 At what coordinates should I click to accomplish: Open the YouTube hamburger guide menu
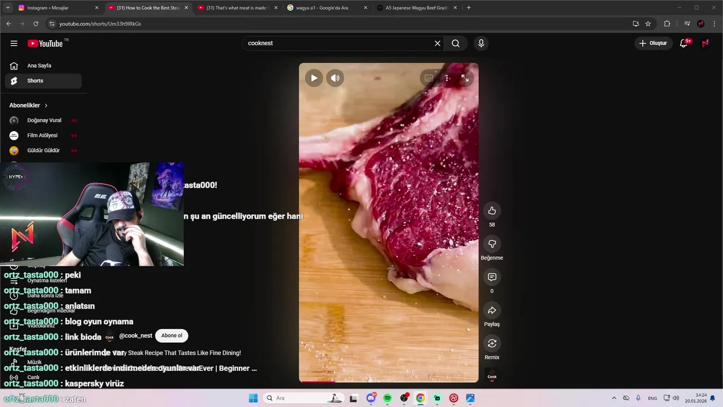pyautogui.click(x=14, y=44)
